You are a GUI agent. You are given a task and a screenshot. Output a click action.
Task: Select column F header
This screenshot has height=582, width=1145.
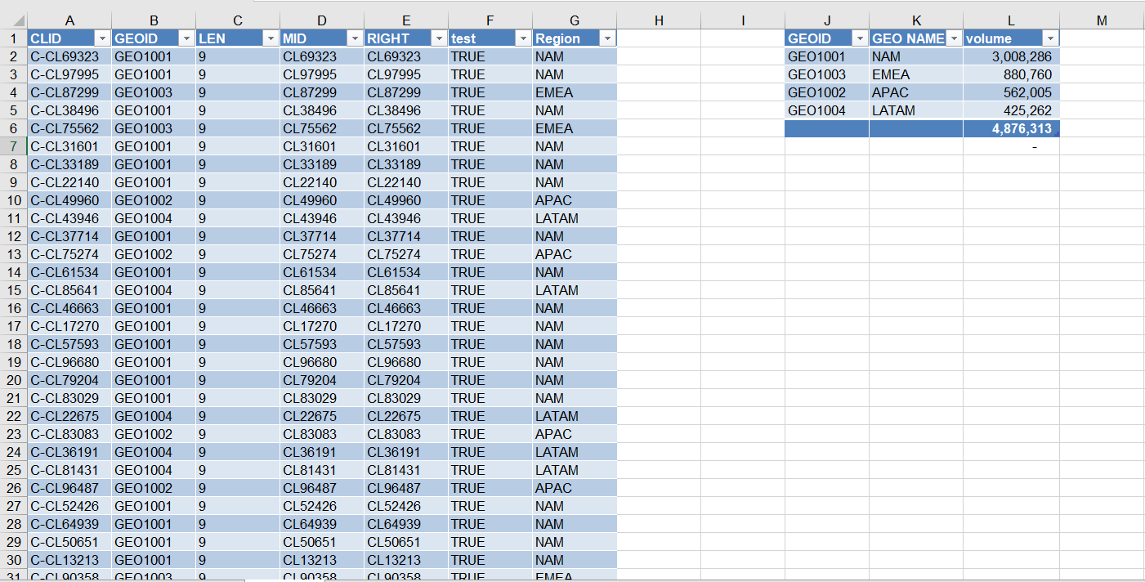tap(490, 20)
